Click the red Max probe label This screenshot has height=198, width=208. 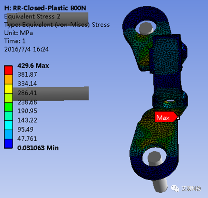166,117
